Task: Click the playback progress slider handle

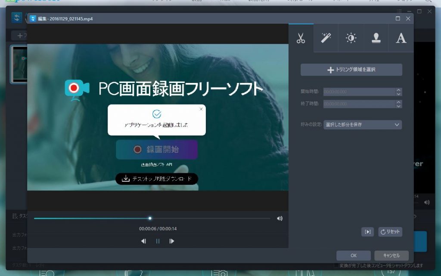Action: click(x=150, y=218)
